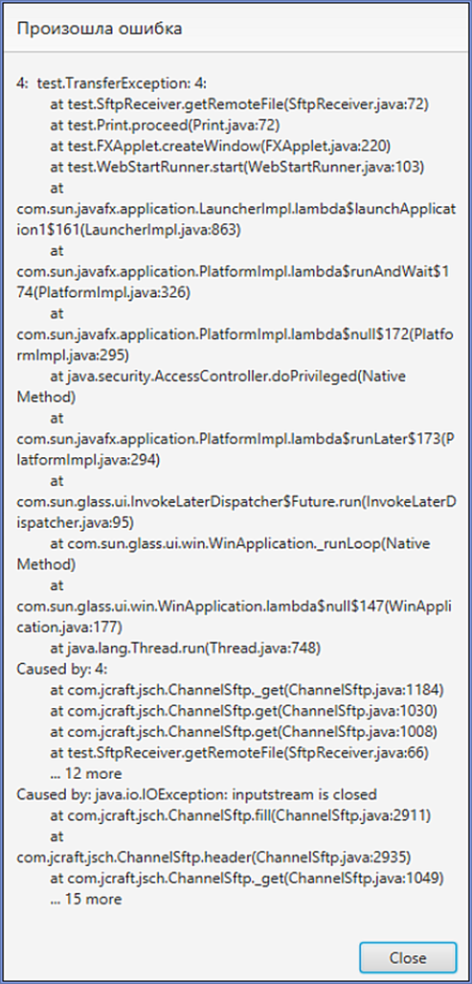Click the Close button
This screenshot has height=984, width=472.
point(408,957)
